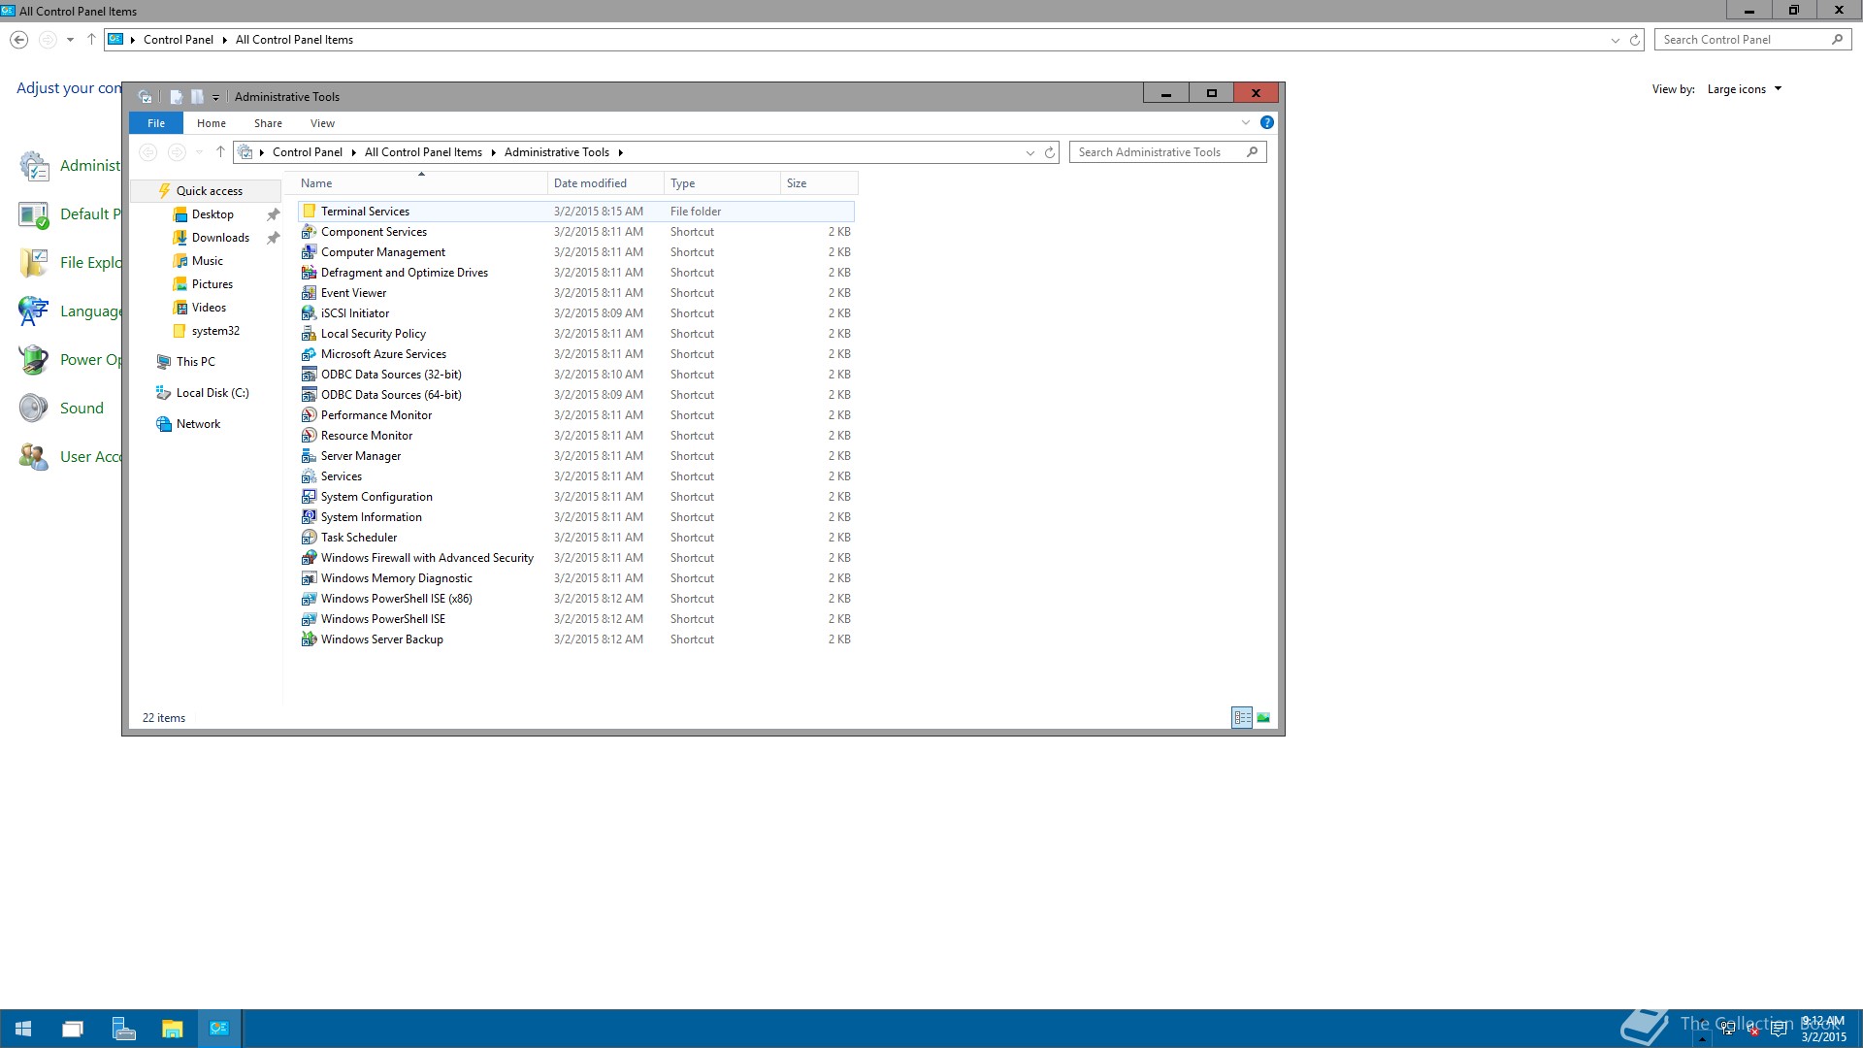Click Control Panel breadcrumb in Administrative Tools window
This screenshot has height=1048, width=1863.
(308, 152)
